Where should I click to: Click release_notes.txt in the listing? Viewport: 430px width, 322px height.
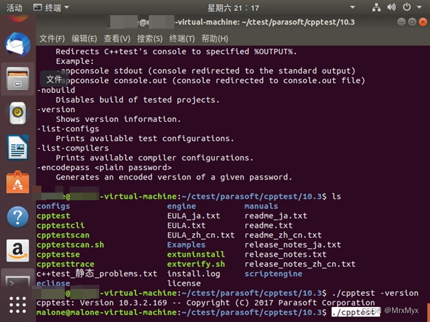coord(285,255)
